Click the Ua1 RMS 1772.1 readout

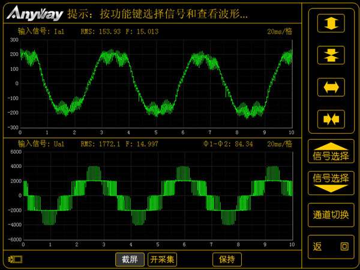pyautogui.click(x=100, y=144)
